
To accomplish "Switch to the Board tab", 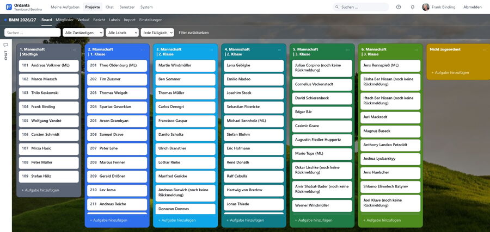I will click(47, 20).
